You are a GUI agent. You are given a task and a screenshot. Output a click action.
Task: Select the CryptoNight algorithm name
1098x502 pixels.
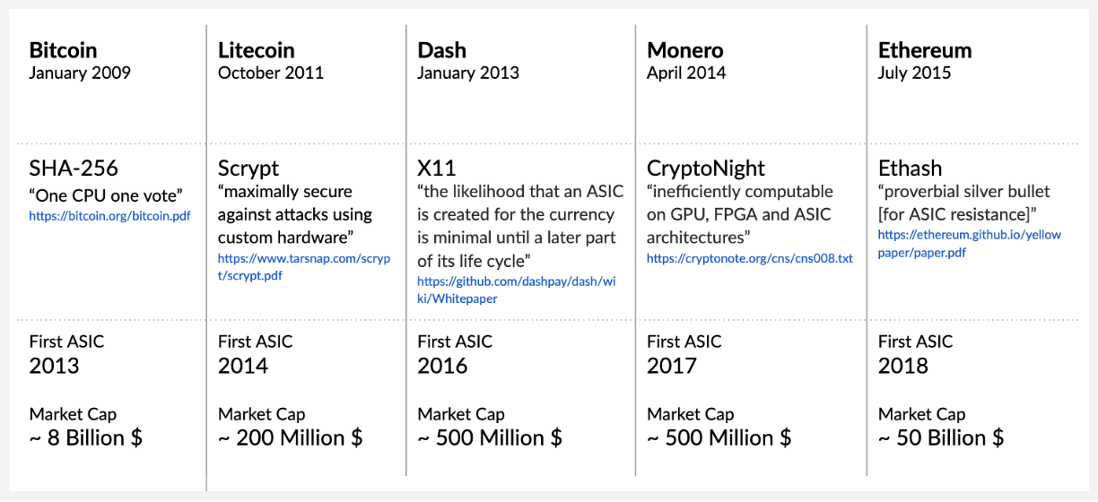tap(706, 168)
